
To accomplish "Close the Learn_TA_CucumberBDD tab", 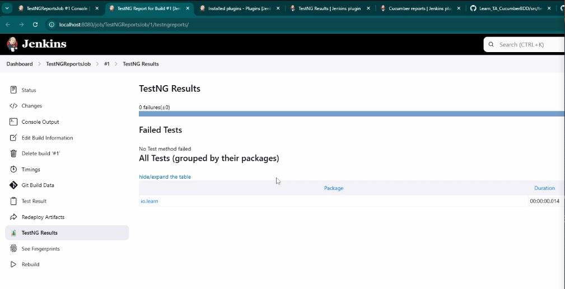I will pos(549,8).
